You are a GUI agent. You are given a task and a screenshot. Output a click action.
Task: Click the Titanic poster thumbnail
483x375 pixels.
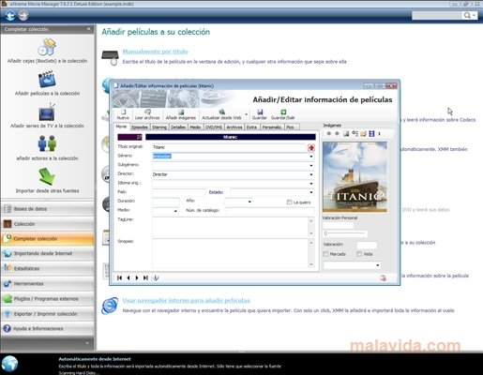pyautogui.click(x=355, y=177)
